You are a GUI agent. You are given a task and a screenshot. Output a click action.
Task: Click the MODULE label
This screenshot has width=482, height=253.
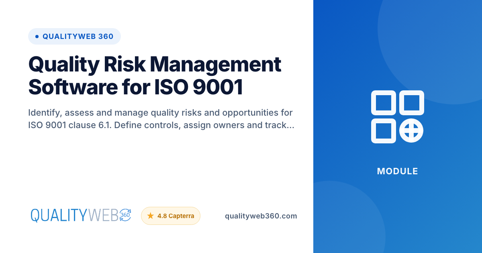[x=398, y=171]
